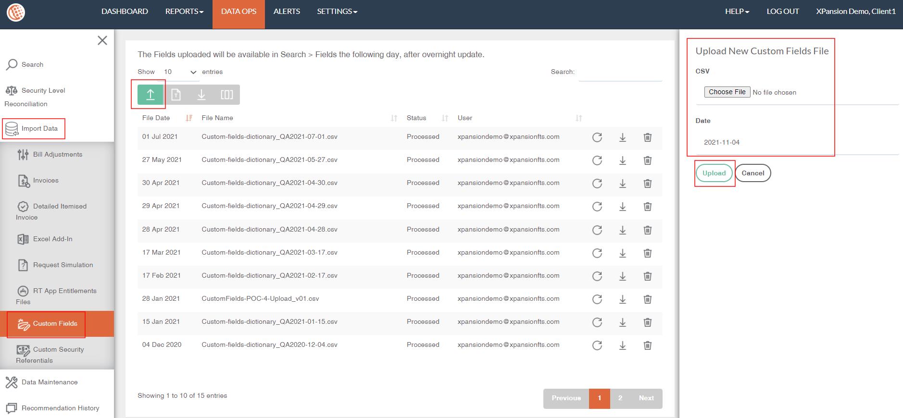Close the sidebar with the X icon
The image size is (903, 418).
click(x=102, y=40)
